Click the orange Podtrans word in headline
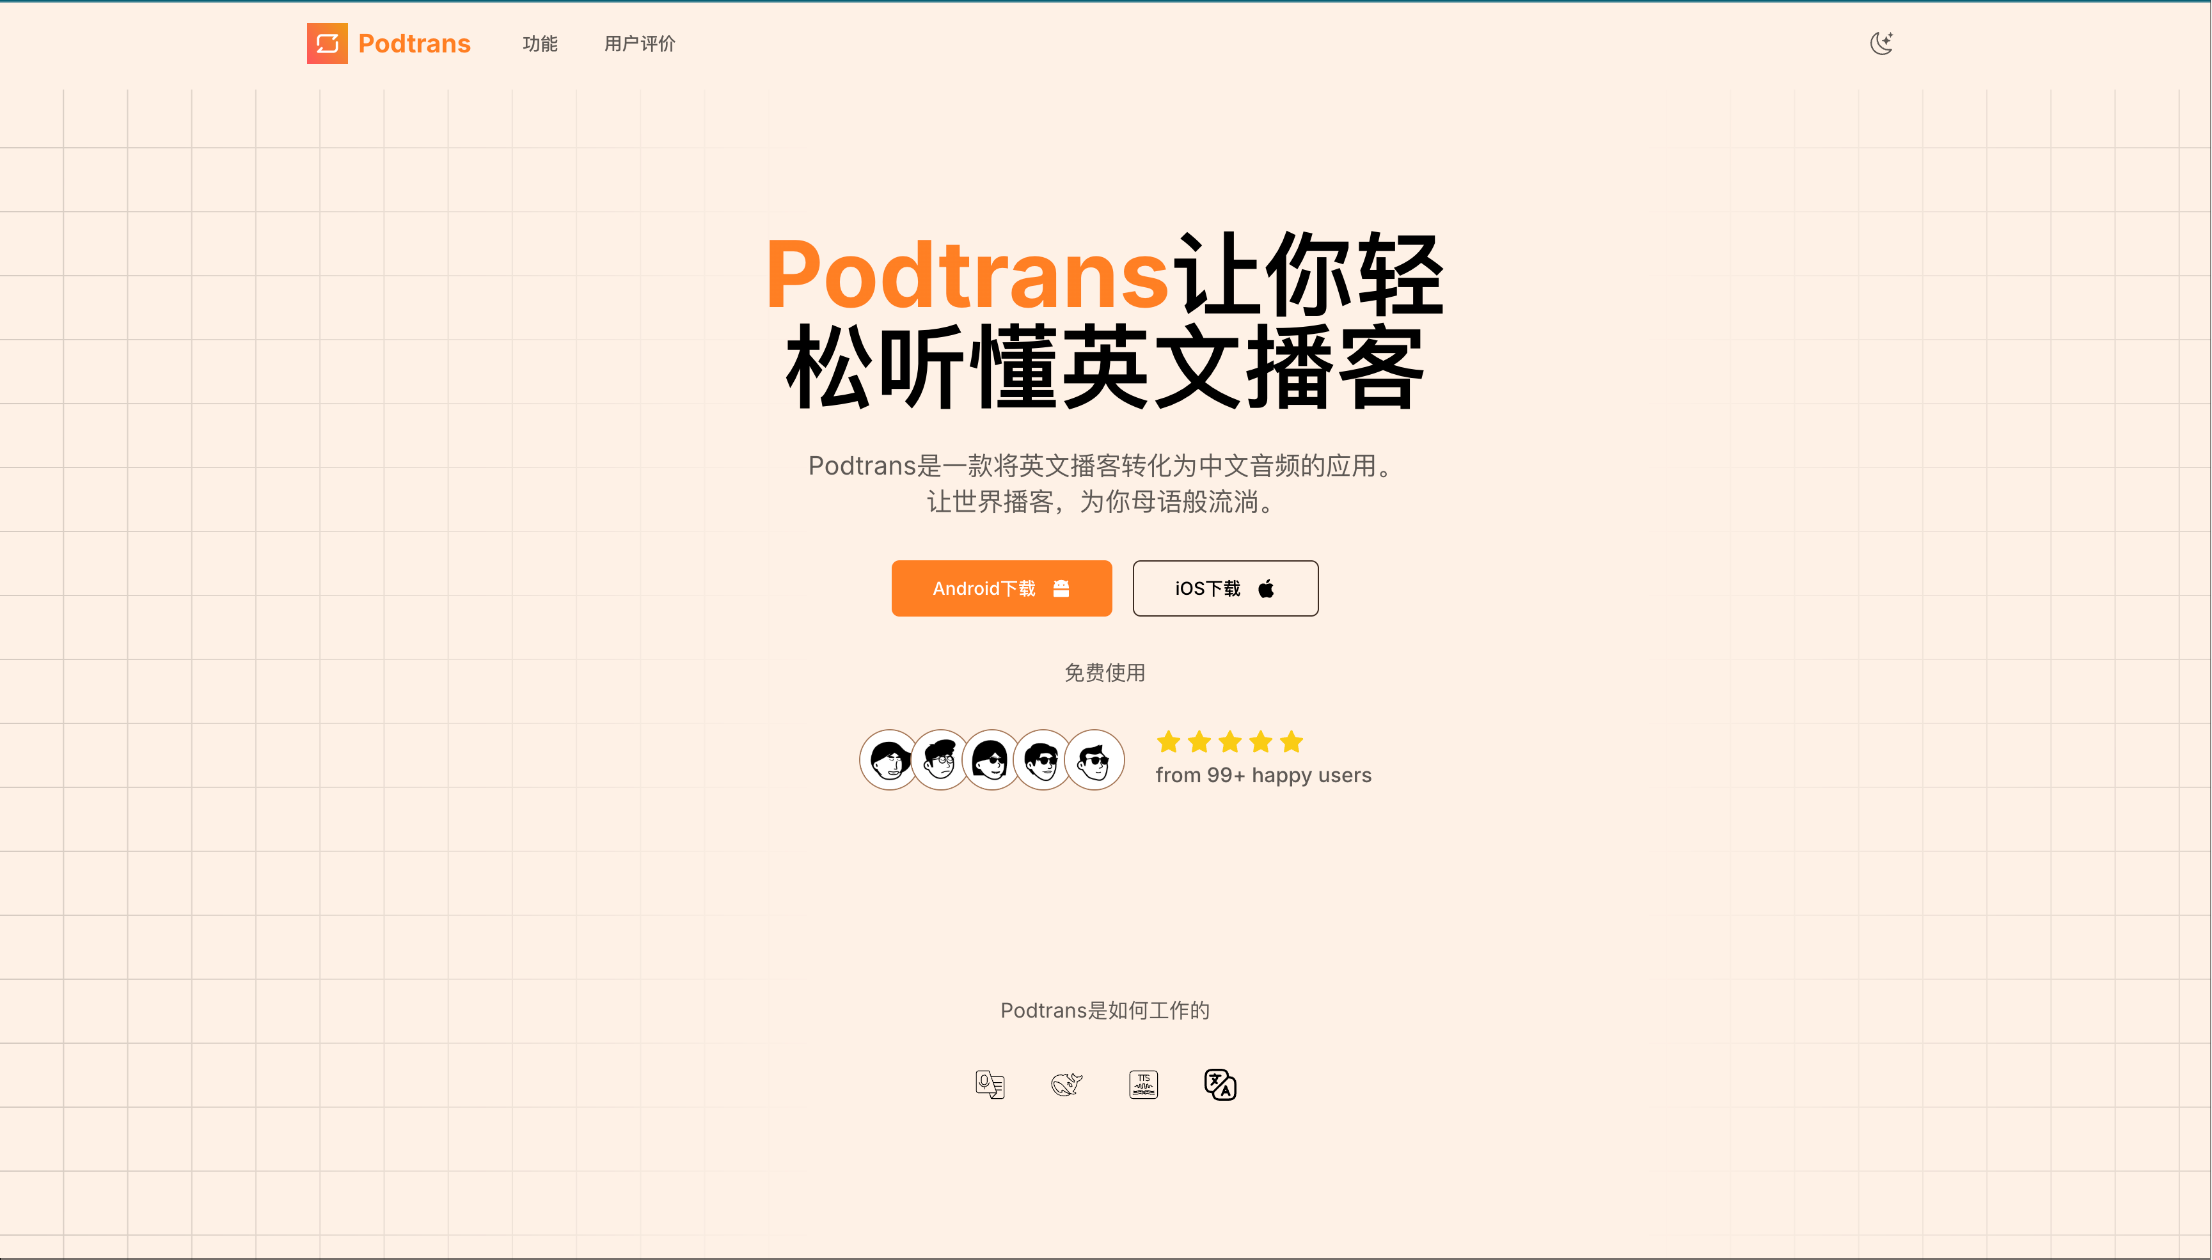The width and height of the screenshot is (2212, 1260). click(968, 275)
